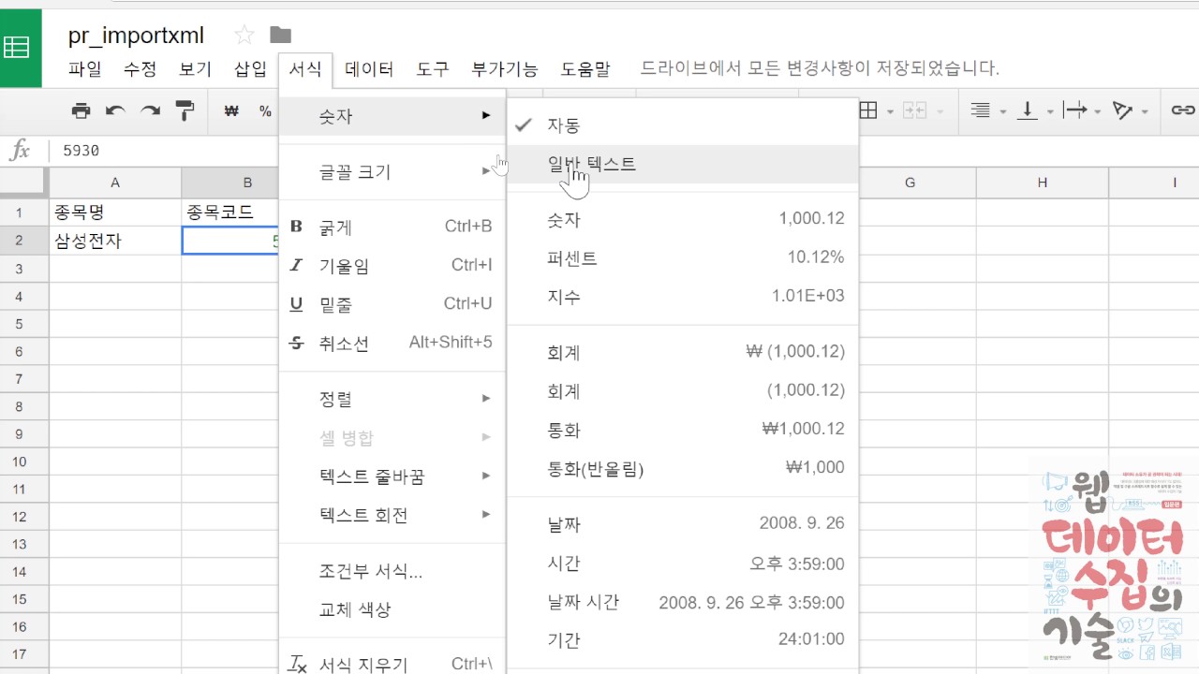Open the vertical align dropdown arrow
Image resolution: width=1199 pixels, height=674 pixels.
(1050, 111)
